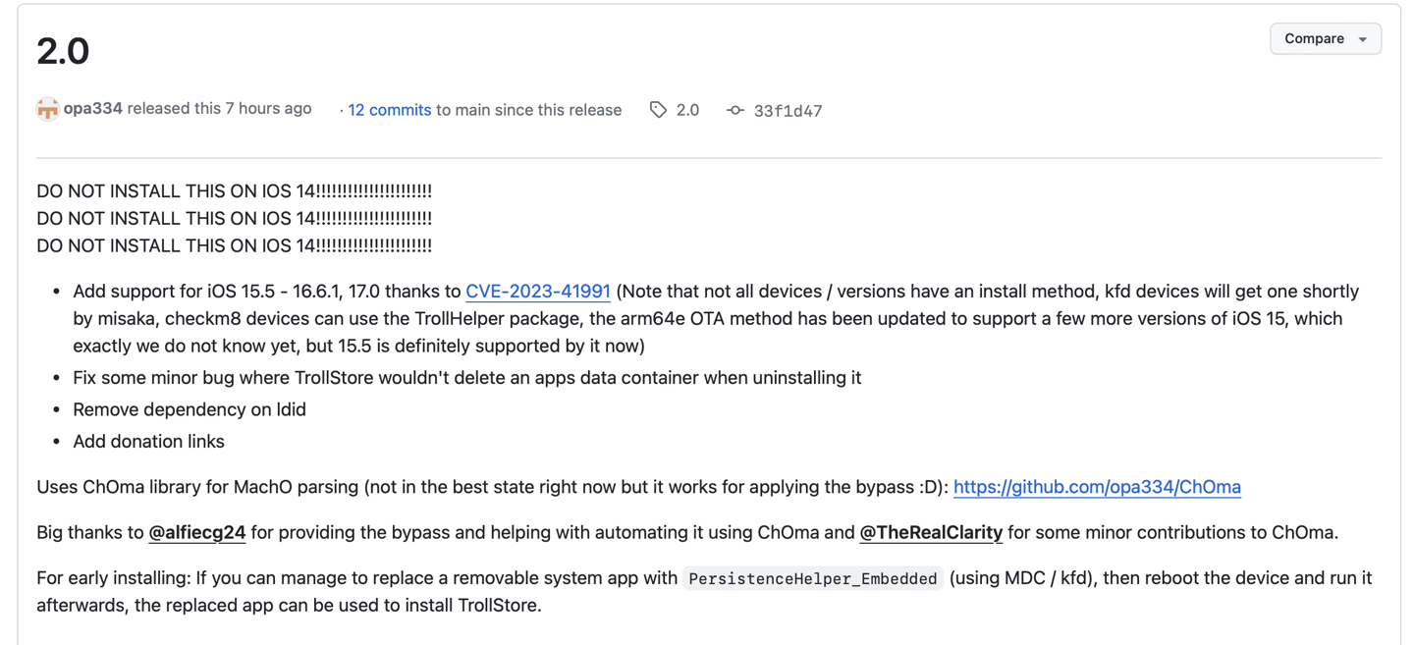Click the 'Remove dependency on ldid' bullet
The height and width of the screenshot is (645, 1414).
pos(190,409)
